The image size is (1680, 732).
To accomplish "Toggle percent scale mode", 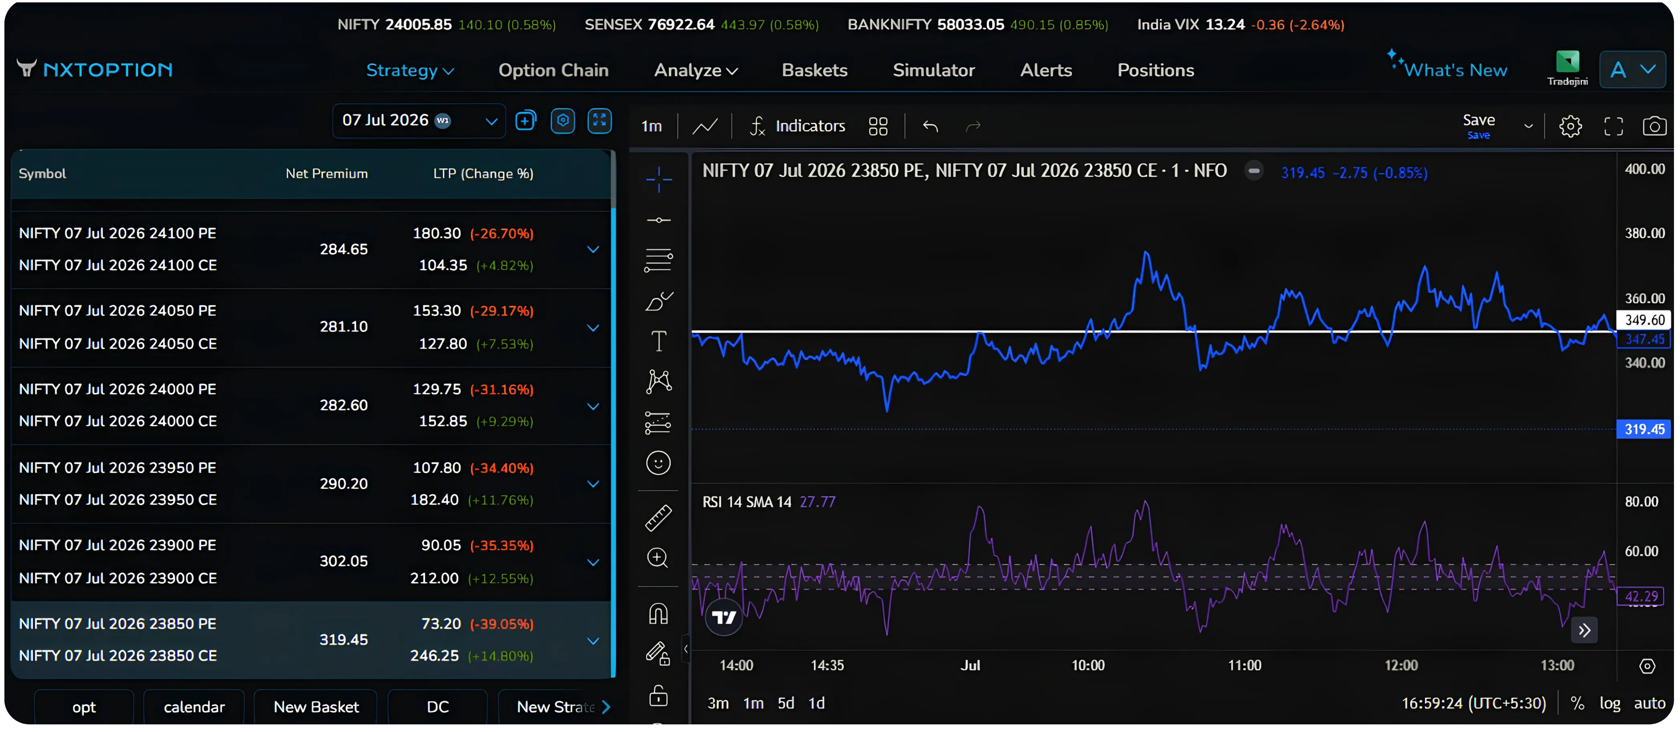I will [1578, 703].
